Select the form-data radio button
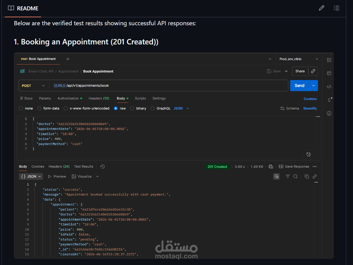Viewport: 353px width, 265px height. [x=39, y=108]
